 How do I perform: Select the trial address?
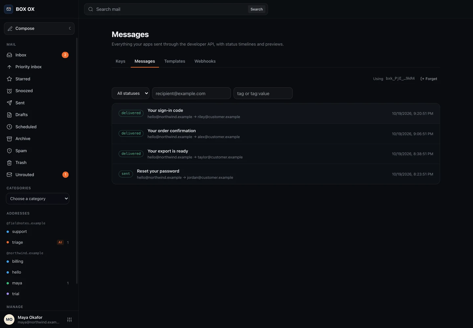tap(38, 294)
